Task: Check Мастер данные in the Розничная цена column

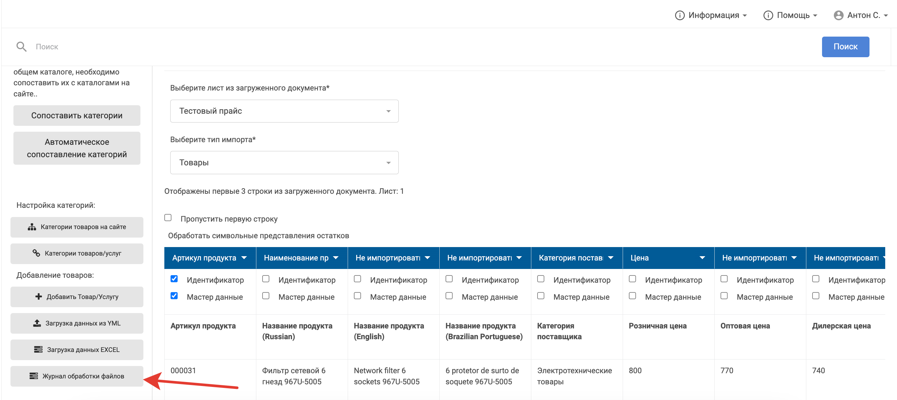Action: (632, 296)
